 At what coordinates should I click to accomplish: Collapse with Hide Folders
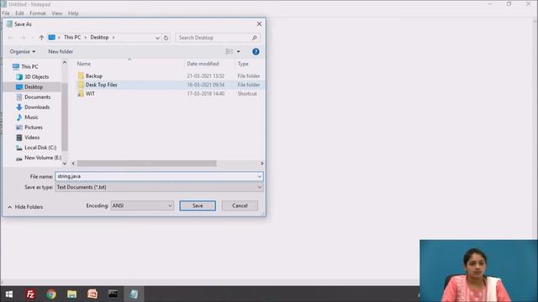pyautogui.click(x=25, y=207)
